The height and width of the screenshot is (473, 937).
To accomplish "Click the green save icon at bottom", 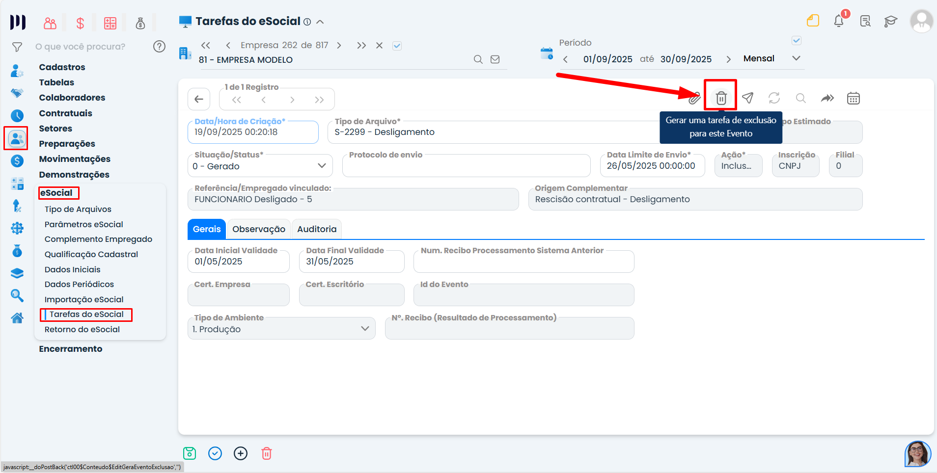I will coord(190,453).
